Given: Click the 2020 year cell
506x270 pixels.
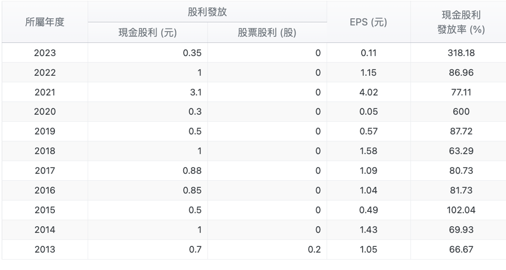Looking at the screenshot, I should tap(45, 112).
